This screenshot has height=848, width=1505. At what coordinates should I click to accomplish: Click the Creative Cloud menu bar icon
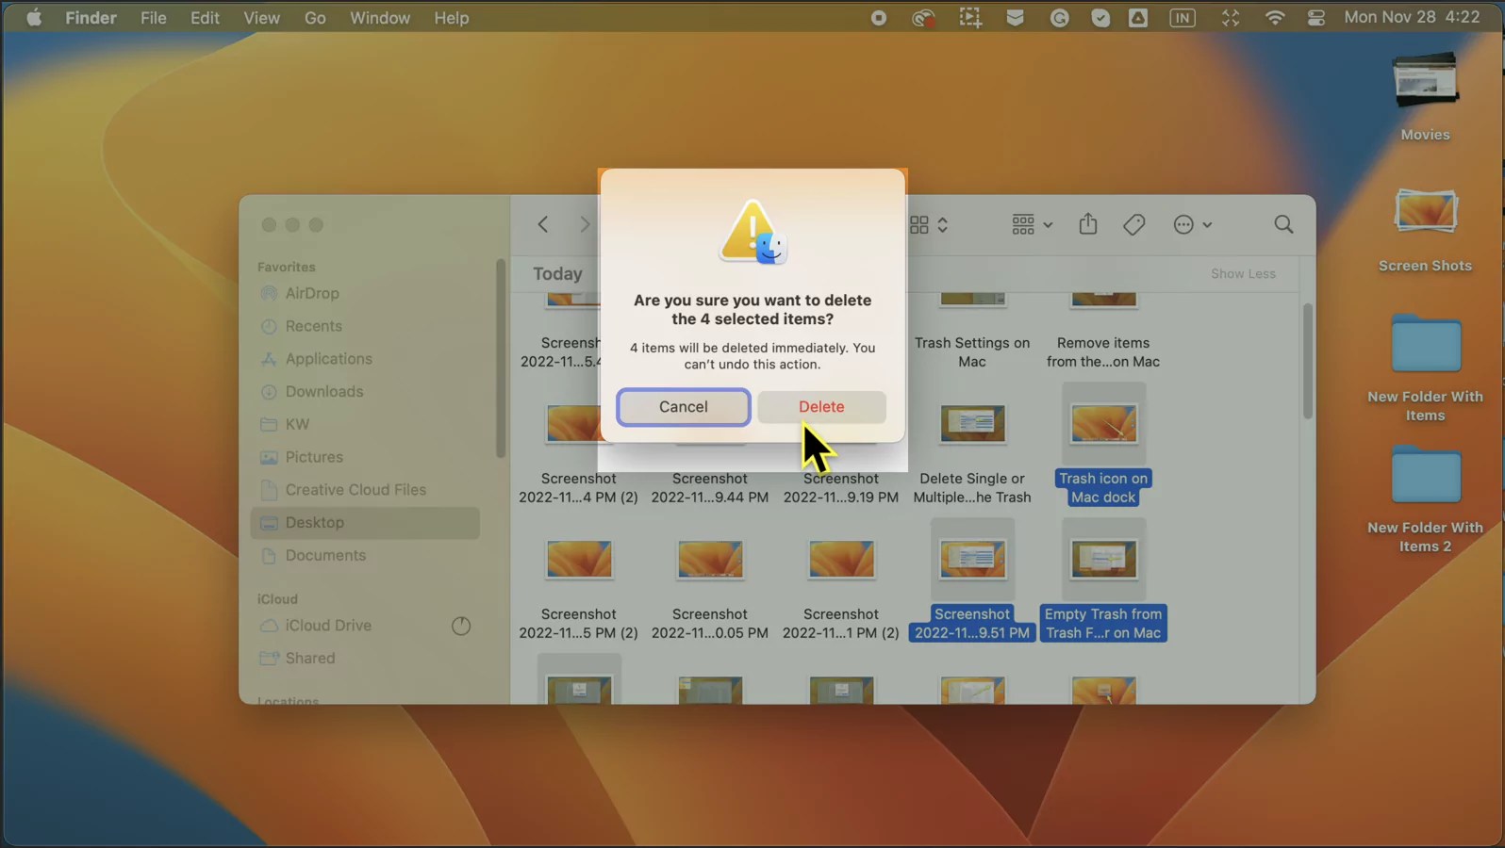coord(923,18)
